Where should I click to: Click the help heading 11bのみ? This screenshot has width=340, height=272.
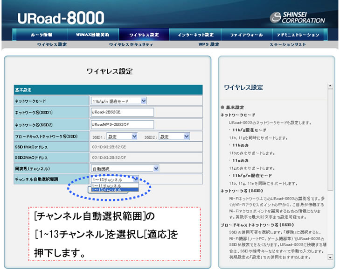[240, 145]
